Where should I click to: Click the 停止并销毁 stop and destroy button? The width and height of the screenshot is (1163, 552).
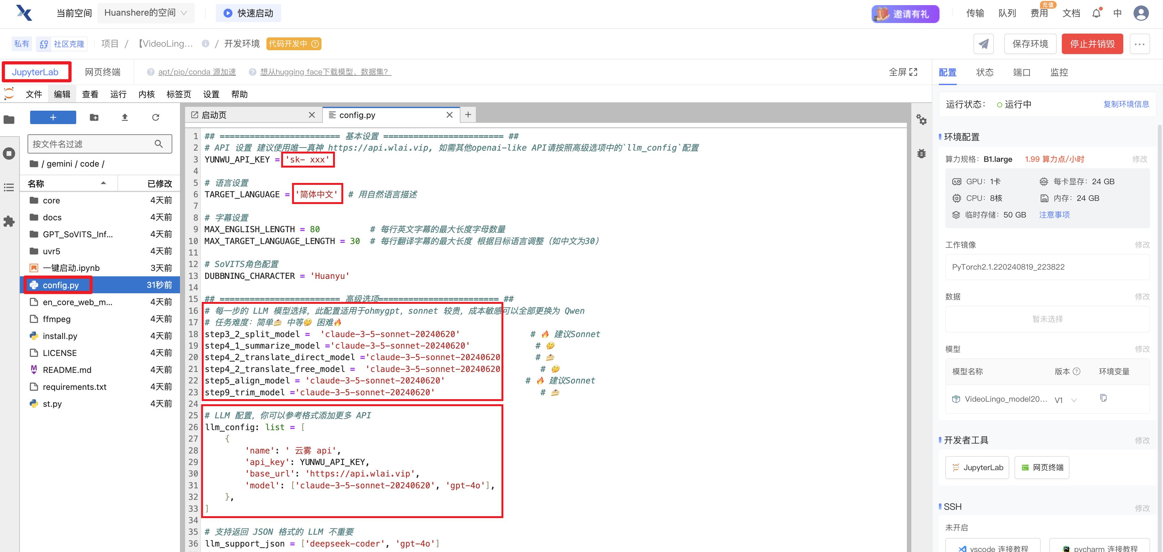click(1092, 44)
